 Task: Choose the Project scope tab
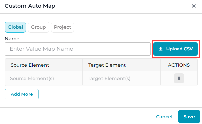[x=62, y=27]
